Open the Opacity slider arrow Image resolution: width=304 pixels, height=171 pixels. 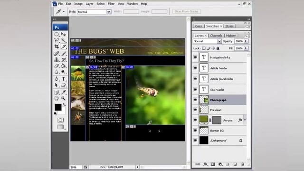point(246,41)
